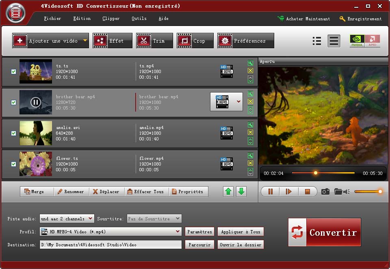Remove ts.ts with yellow X icon
This screenshot has width=390, height=269.
pyautogui.click(x=250, y=71)
